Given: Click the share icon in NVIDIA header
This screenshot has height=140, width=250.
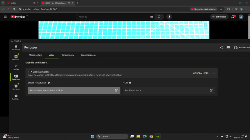Looking at the screenshot, I should coord(221,48).
